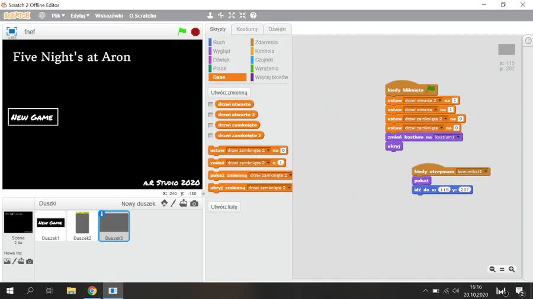Toggle full screen presentation mode
533x299 pixels.
12,31
